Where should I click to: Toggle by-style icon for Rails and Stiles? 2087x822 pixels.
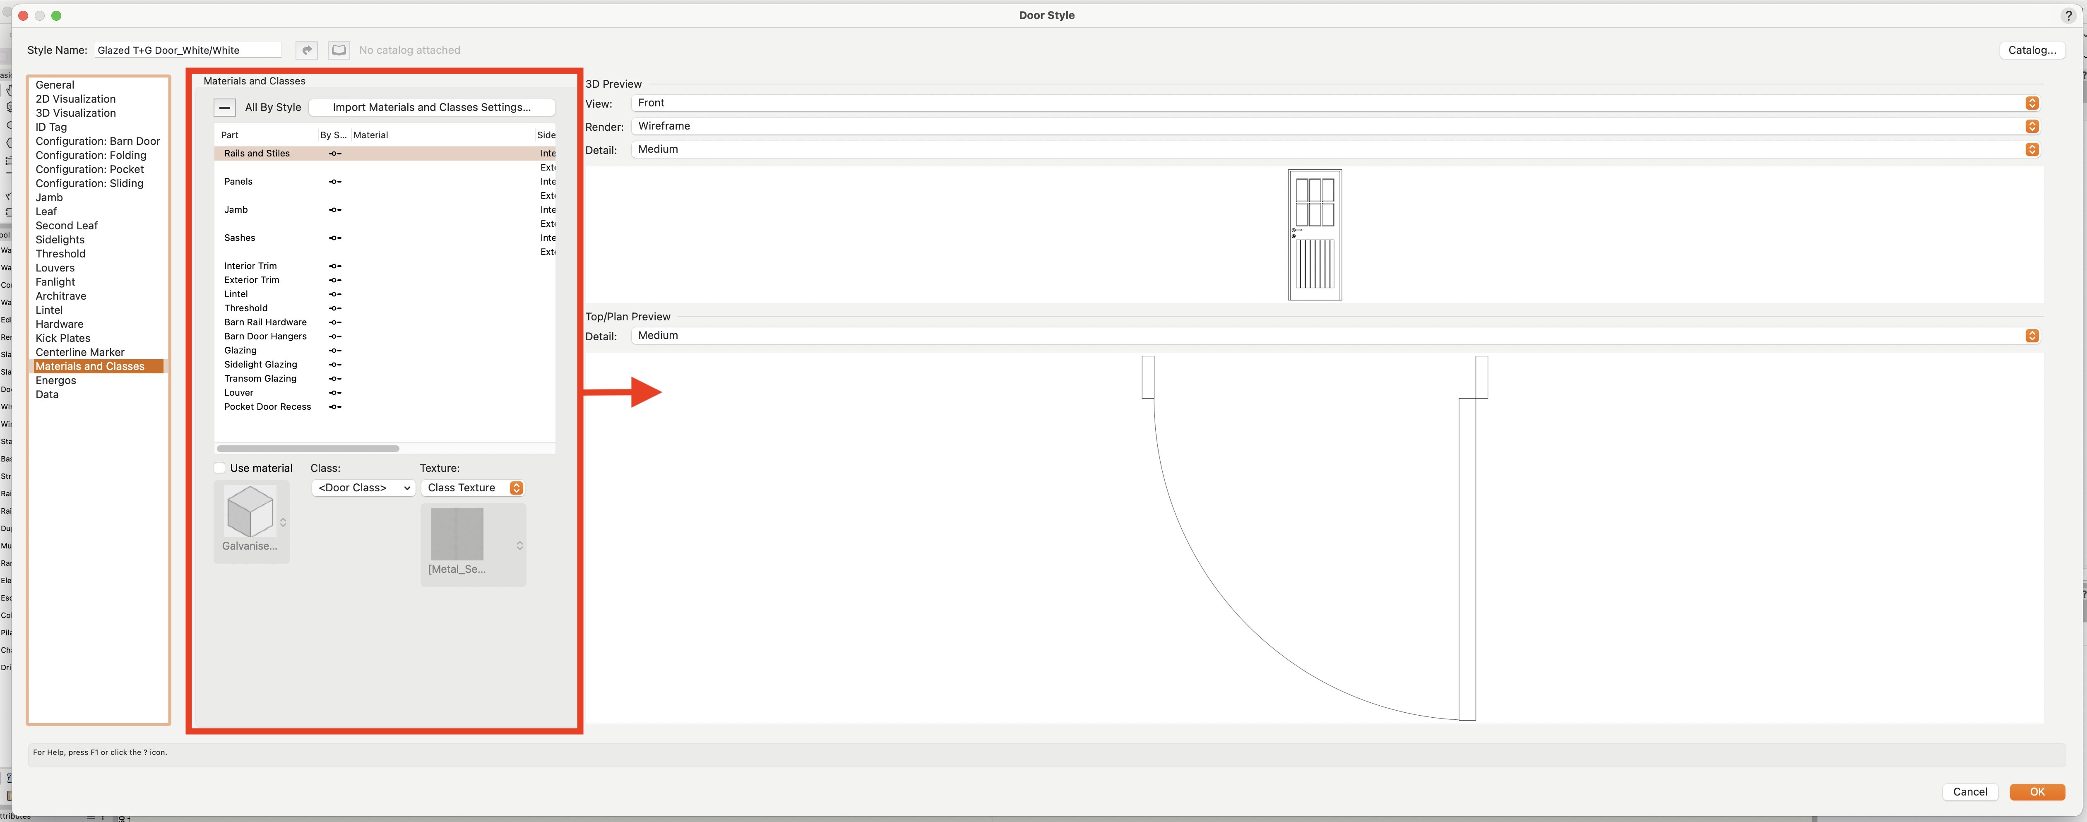tap(334, 153)
